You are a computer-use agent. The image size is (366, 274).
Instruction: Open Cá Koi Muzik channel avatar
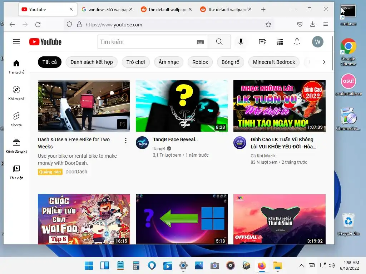coord(240,143)
